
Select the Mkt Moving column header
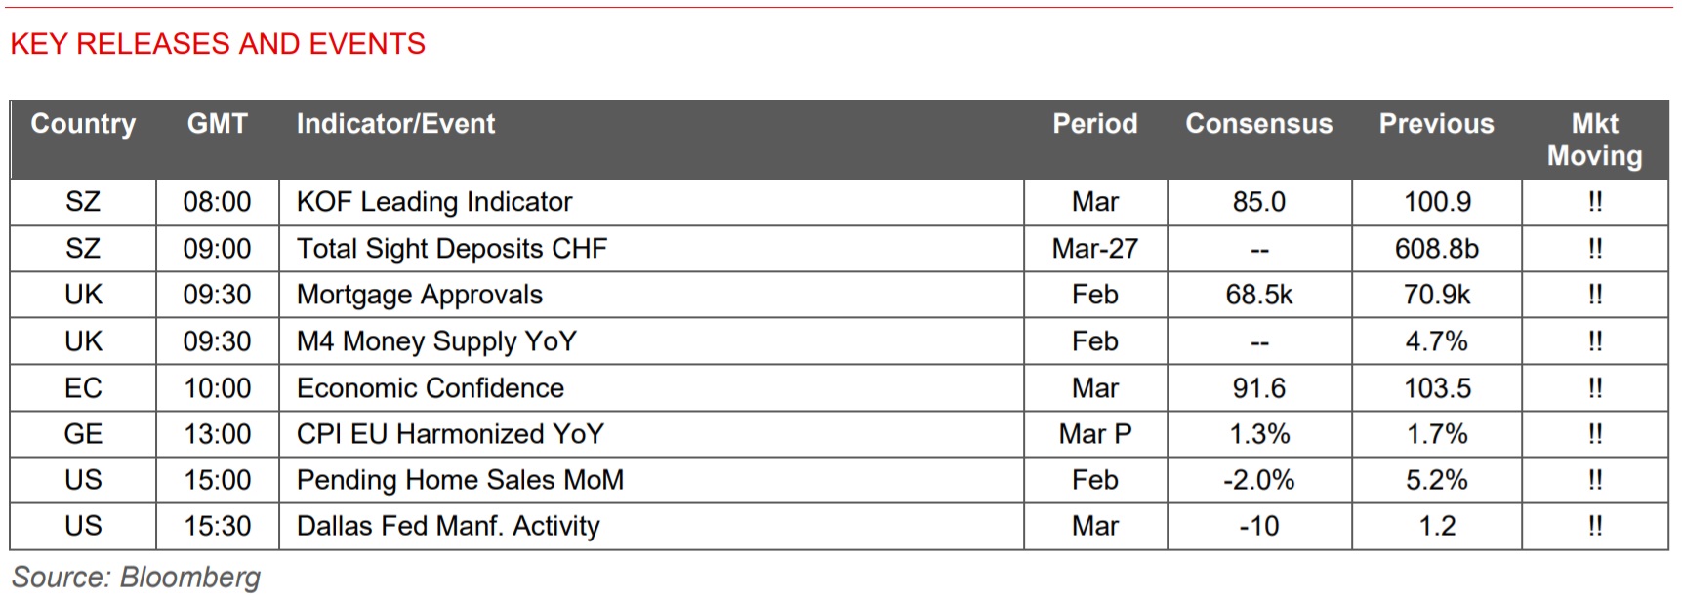point(1594,140)
